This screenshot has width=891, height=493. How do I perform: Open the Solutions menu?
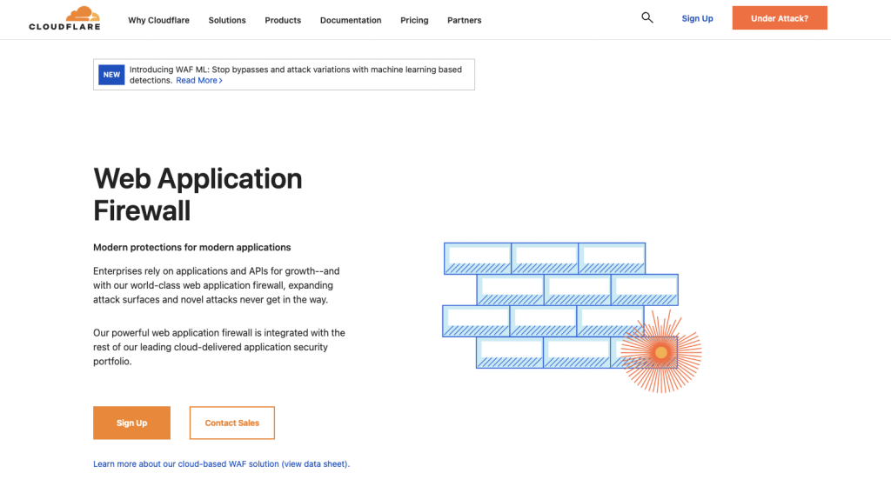(x=227, y=20)
